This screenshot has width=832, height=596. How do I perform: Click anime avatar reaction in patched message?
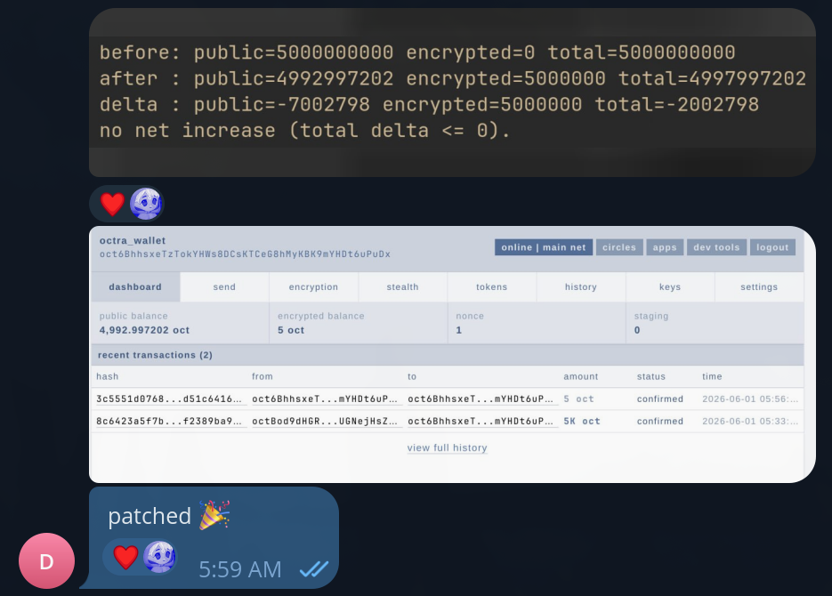159,557
